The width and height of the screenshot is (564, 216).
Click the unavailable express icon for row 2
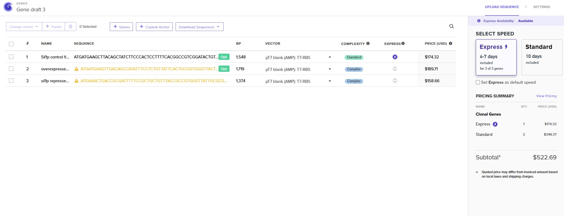tap(395, 69)
